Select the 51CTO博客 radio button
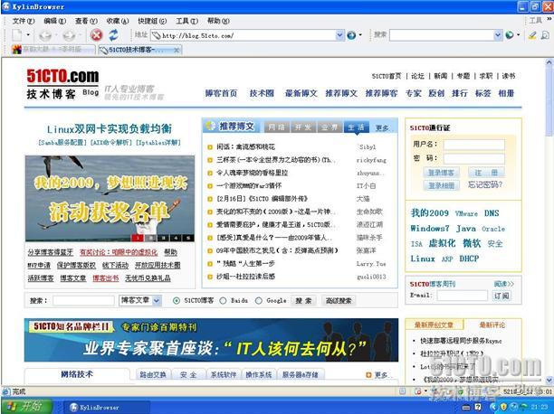The image size is (554, 414). pos(176,301)
